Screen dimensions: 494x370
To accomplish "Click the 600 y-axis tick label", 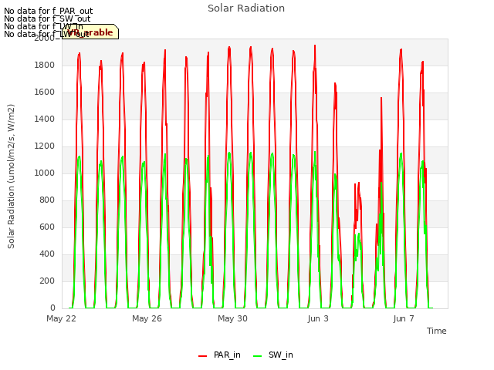I will [47, 227].
